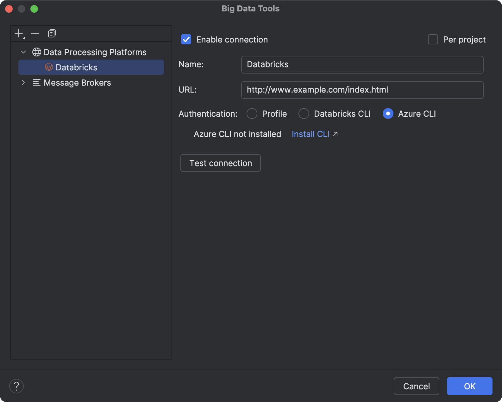This screenshot has height=402, width=502.
Task: Click the Duplicate connection copy icon
Action: click(x=52, y=34)
